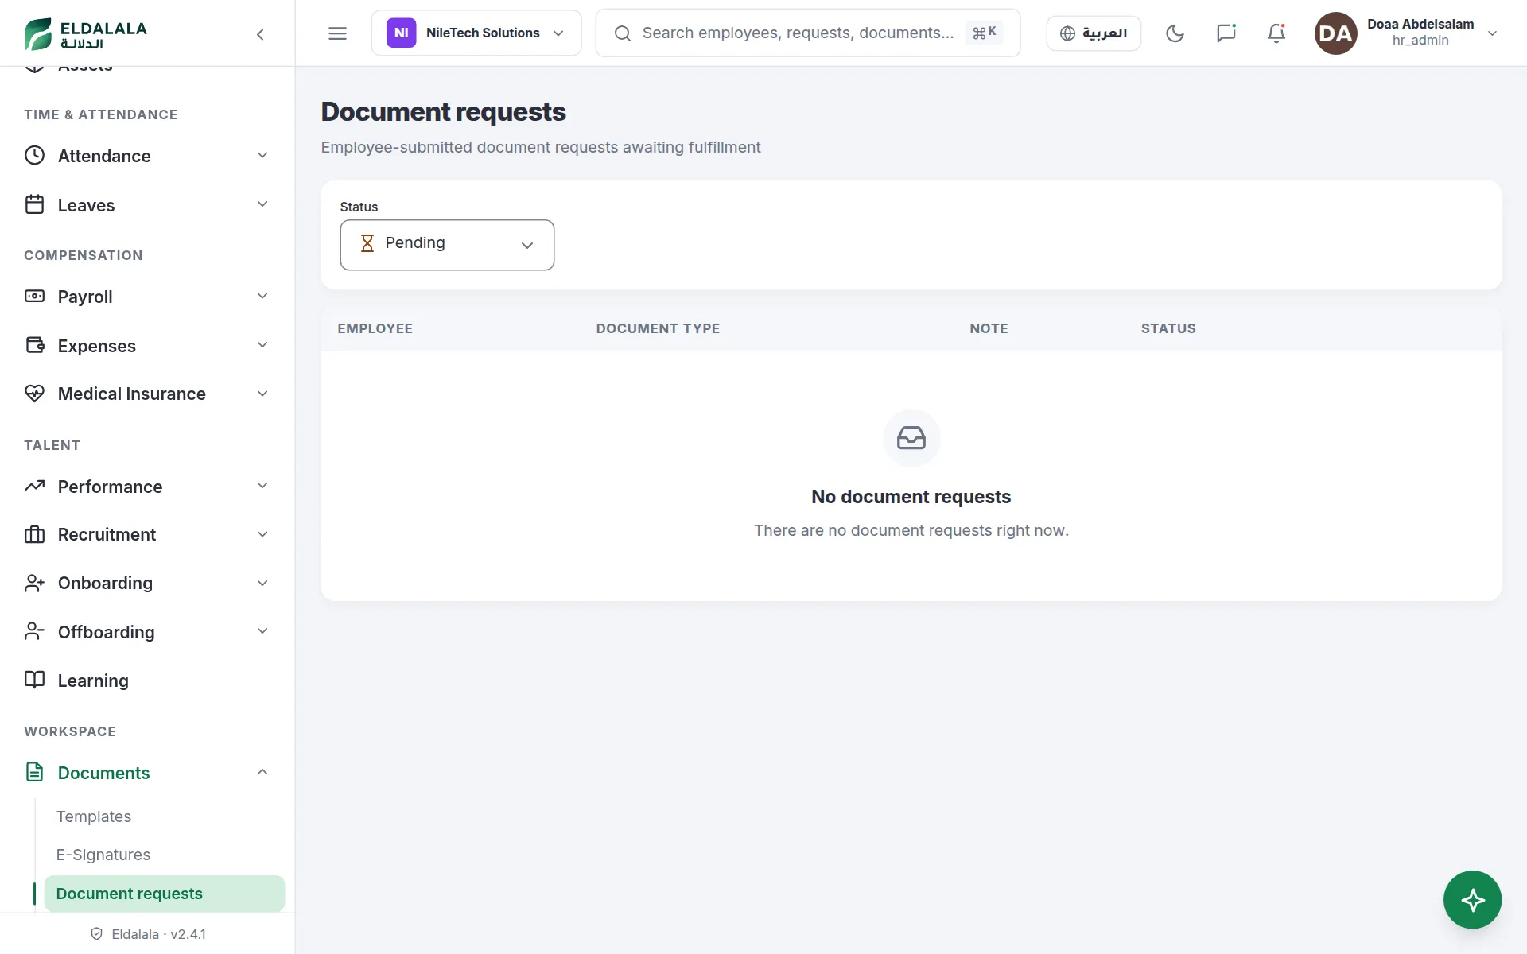
Task: Click the Doaa Abdelsalam profile name
Action: pyautogui.click(x=1420, y=24)
